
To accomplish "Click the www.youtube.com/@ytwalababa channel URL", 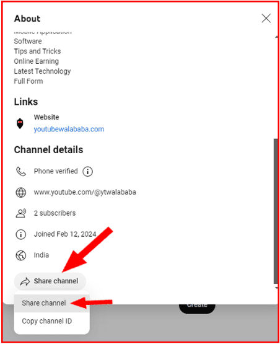I will point(85,192).
